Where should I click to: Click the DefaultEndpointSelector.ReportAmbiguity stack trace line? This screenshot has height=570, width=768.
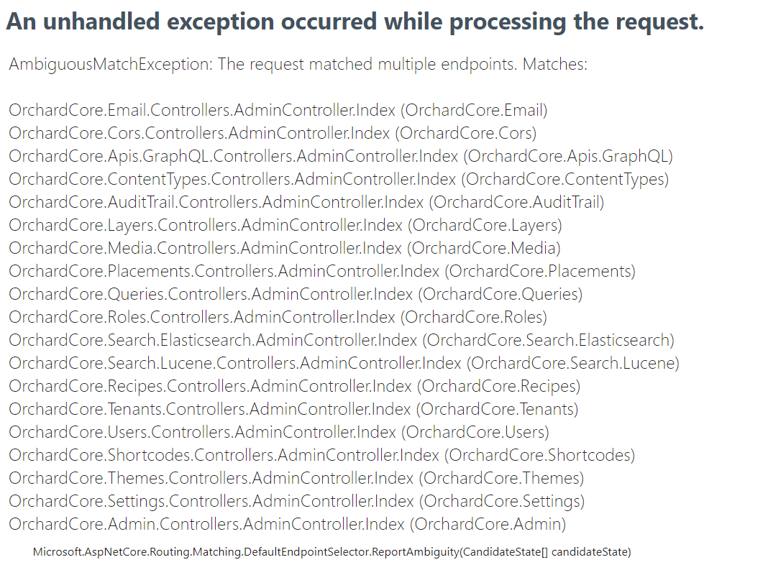[x=332, y=552]
